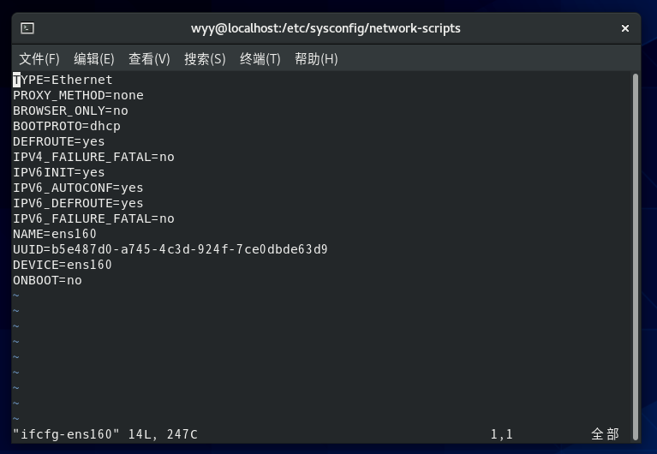Click the DEFROUTE=yes line
This screenshot has width=657, height=454.
point(58,141)
